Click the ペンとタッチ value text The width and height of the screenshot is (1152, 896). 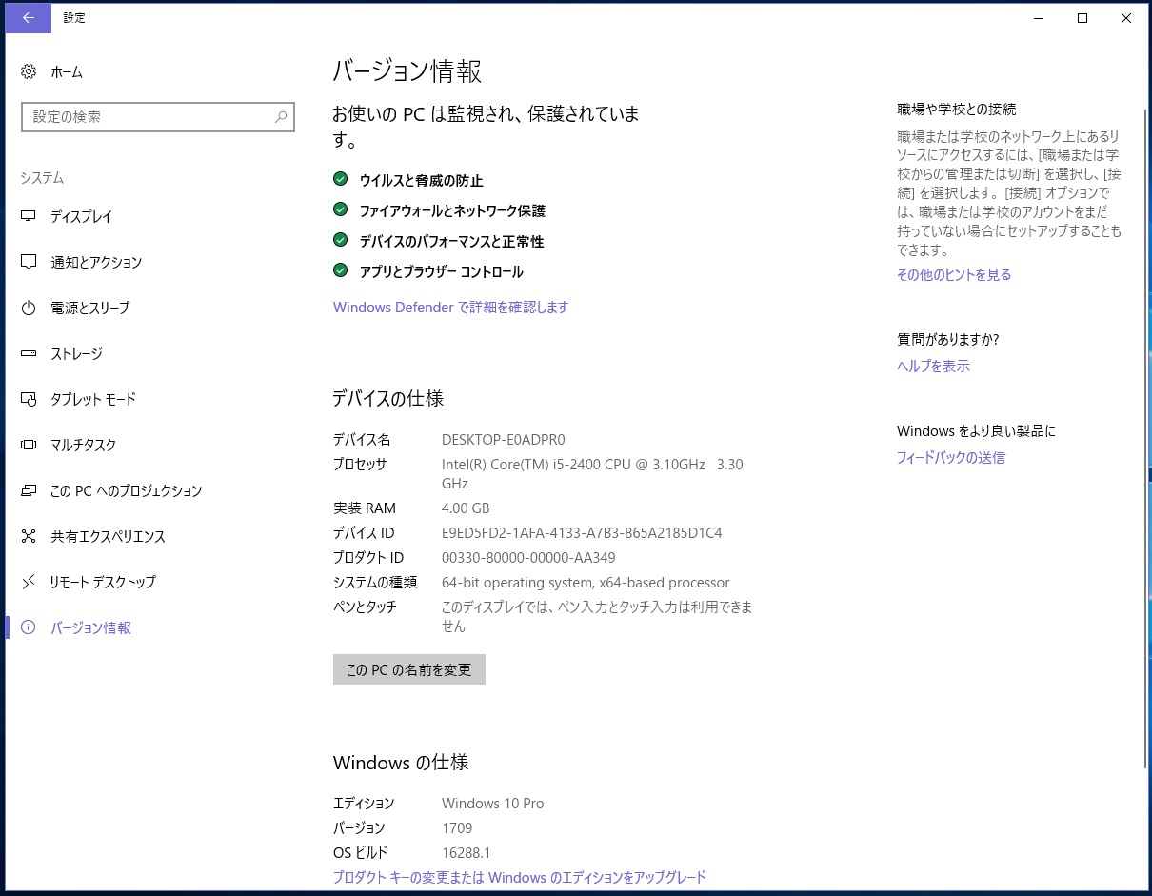click(597, 617)
